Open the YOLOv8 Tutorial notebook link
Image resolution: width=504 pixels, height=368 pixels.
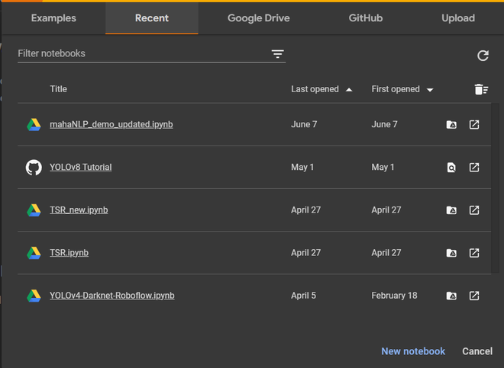click(80, 167)
